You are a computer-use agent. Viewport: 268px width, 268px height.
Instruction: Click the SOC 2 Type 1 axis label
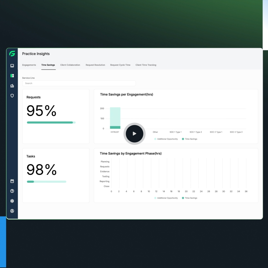click(216, 132)
